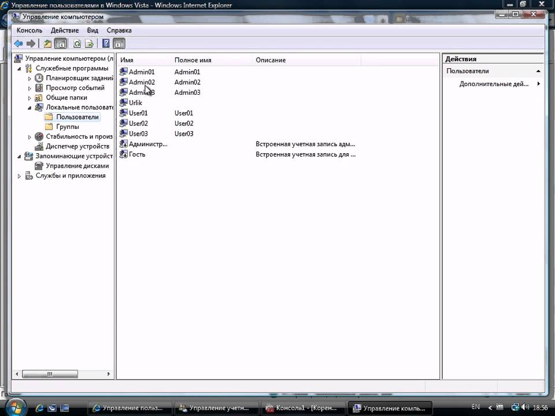
Task: Click the Forward arrow toolbar icon
Action: (31, 43)
